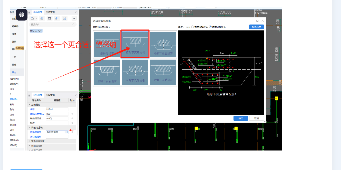
Task: Close the component list panel
Action: 76,12
